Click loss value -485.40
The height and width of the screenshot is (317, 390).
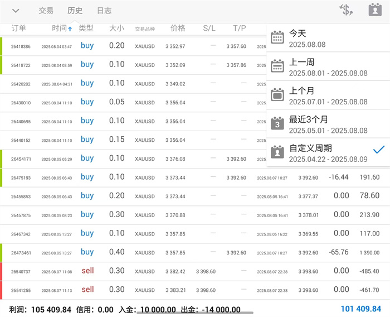pyautogui.click(x=369, y=271)
